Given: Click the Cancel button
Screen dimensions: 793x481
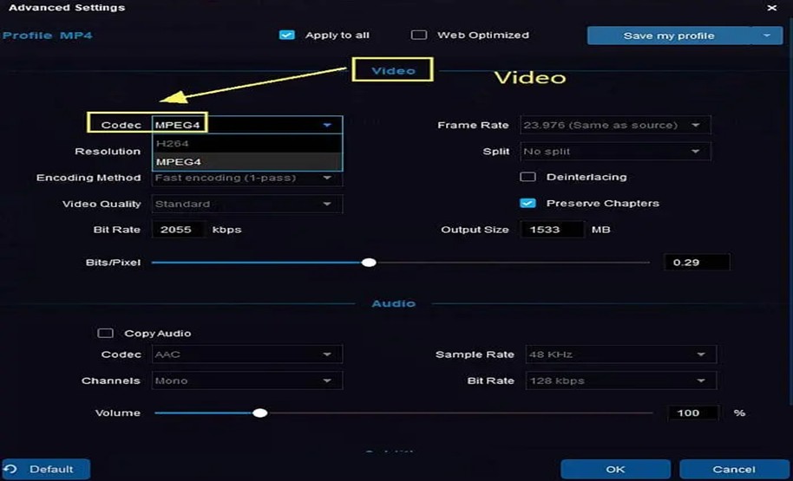Looking at the screenshot, I should point(734,470).
